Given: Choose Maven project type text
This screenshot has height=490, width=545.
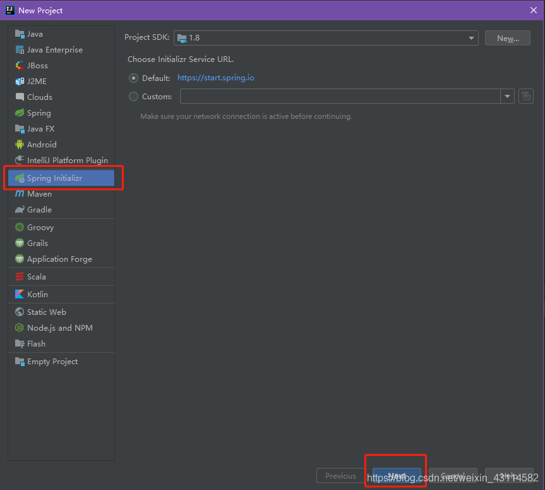Looking at the screenshot, I should [x=40, y=194].
